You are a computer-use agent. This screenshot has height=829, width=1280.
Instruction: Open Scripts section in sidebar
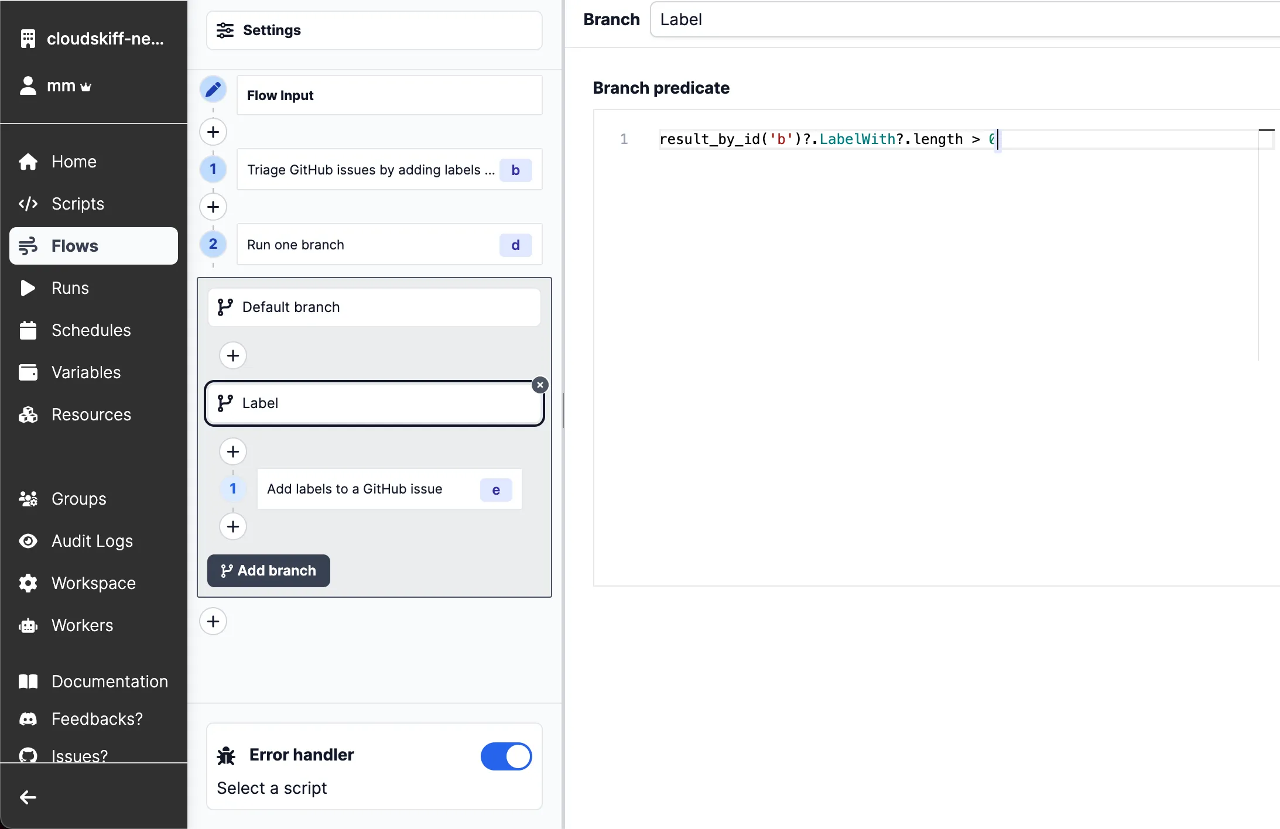click(x=77, y=203)
